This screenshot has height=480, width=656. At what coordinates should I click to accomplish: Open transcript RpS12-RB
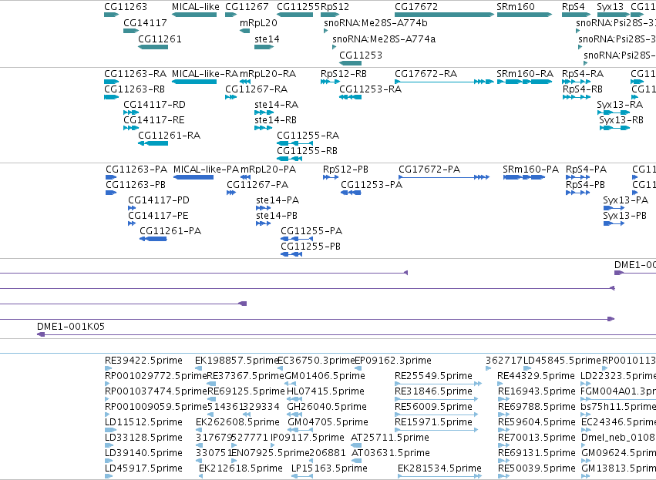coord(344,74)
